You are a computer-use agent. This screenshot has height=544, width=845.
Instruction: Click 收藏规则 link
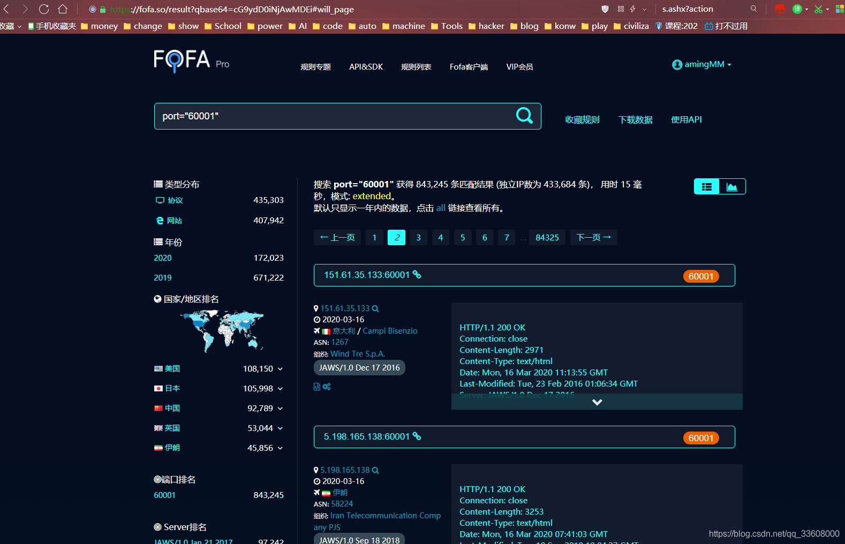582,120
